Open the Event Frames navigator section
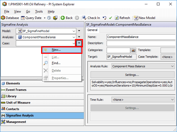This screenshot has height=132, width=177. pos(42,90)
